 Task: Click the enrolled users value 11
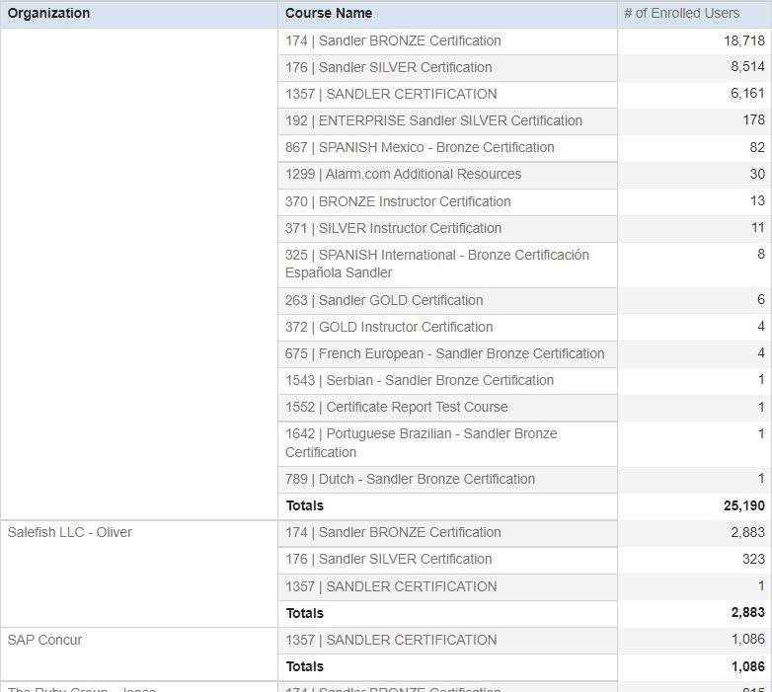(758, 228)
